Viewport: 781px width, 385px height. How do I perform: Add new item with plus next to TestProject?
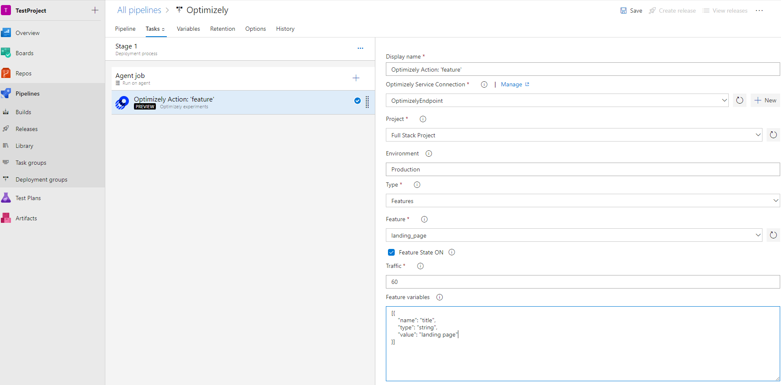tap(95, 10)
